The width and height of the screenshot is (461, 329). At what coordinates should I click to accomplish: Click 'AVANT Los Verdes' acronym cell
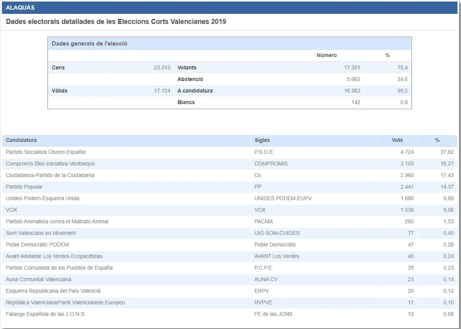pos(277,256)
